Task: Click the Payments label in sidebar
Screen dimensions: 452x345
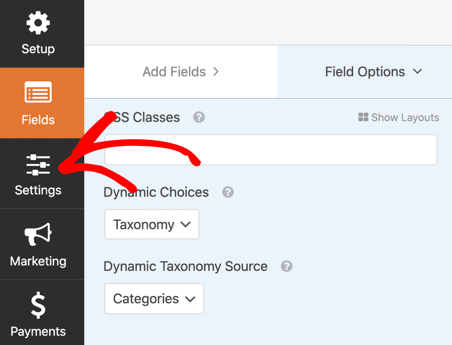Action: tap(38, 332)
